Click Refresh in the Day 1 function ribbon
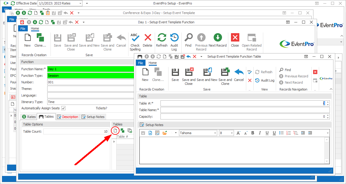This screenshot has height=184, width=346. click(x=162, y=41)
